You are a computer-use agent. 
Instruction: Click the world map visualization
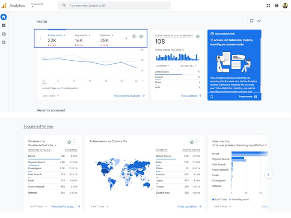tap(125, 174)
